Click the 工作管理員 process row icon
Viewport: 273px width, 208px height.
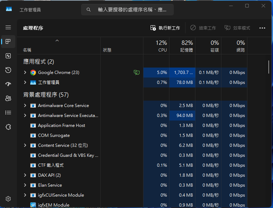pos(33,82)
